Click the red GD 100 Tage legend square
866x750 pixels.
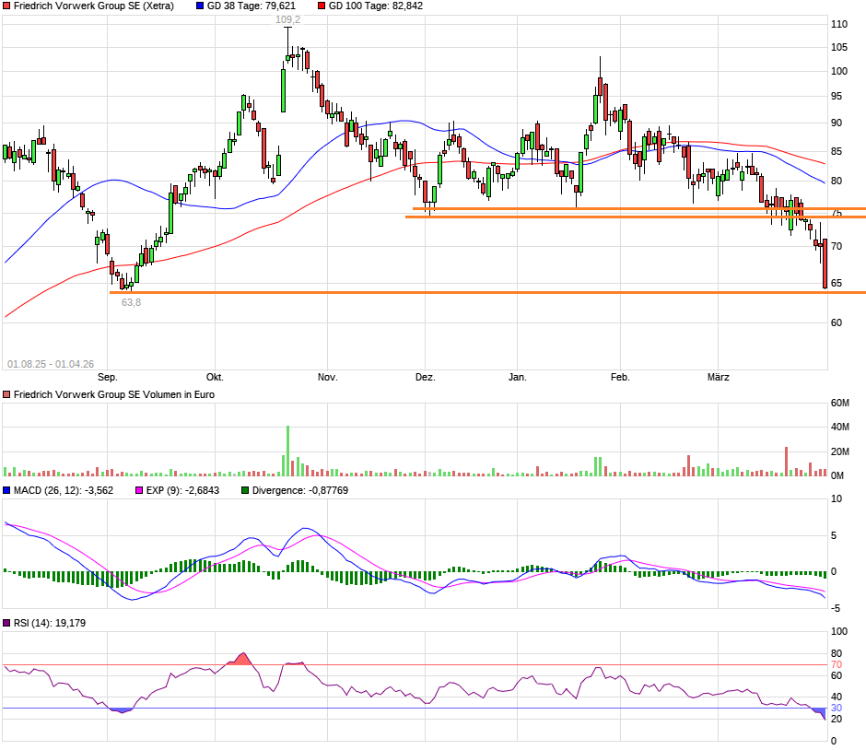(322, 6)
